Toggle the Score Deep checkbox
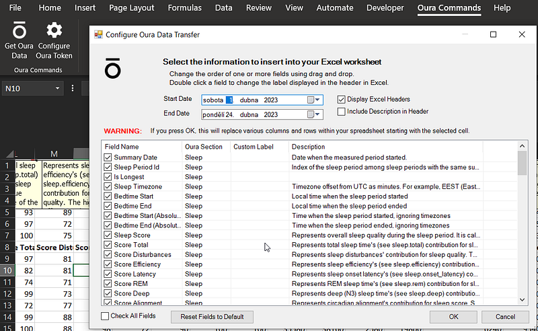This screenshot has width=538, height=331. [108, 293]
